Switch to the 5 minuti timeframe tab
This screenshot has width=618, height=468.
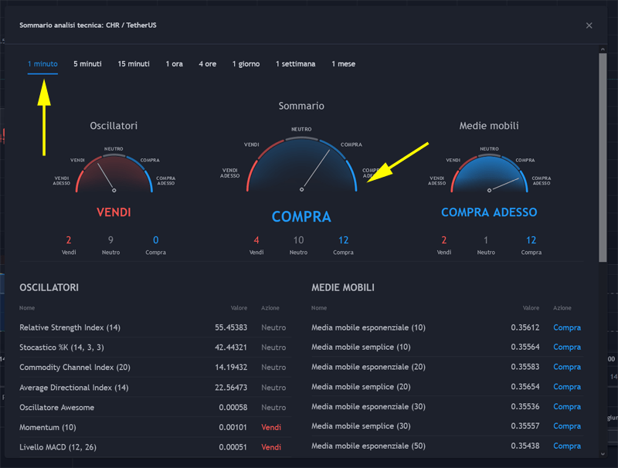tap(87, 64)
